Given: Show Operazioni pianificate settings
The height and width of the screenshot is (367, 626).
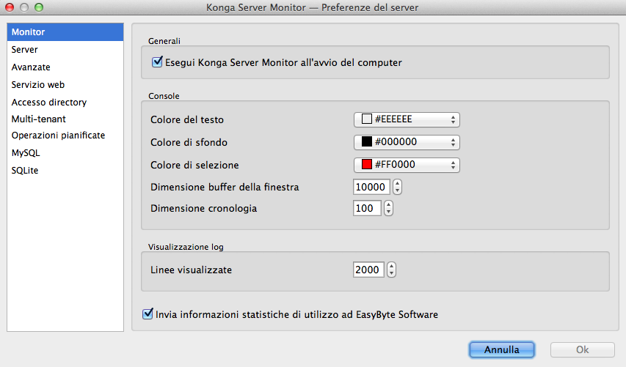Looking at the screenshot, I should 58,136.
